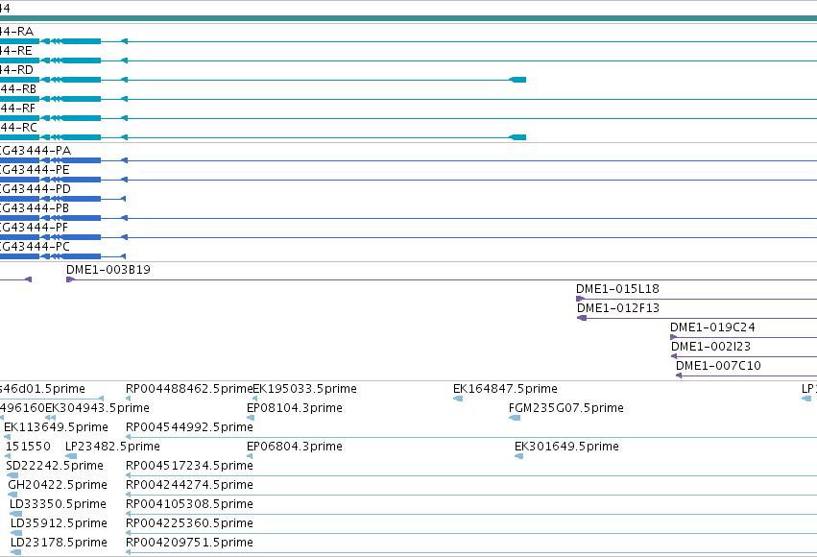Select the SD22242.5prime label
The image size is (817, 557).
(x=55, y=466)
